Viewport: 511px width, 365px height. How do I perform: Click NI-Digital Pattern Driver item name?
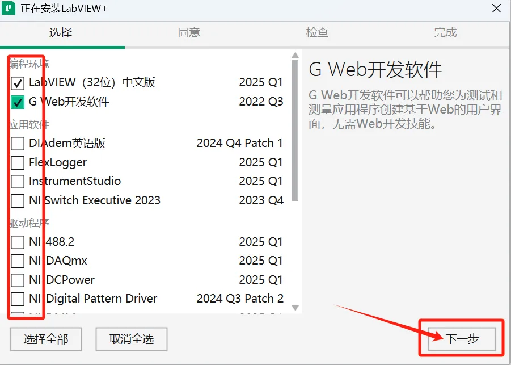93,299
